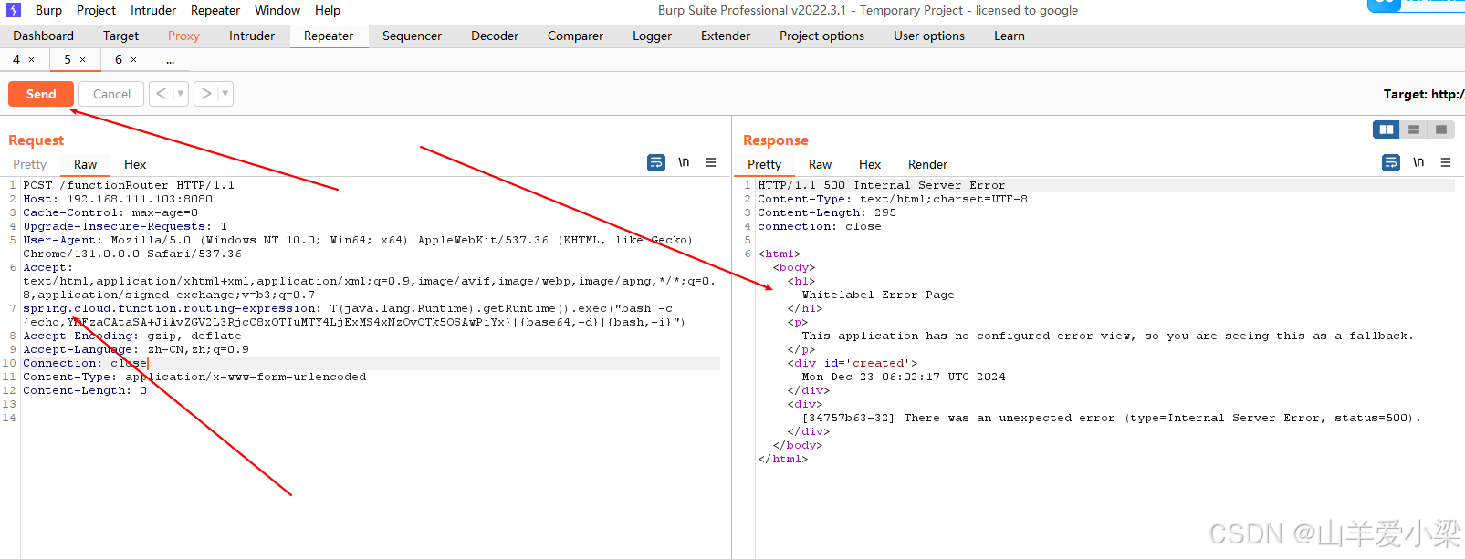This screenshot has height=559, width=1465.
Task: Switch Request view to Pretty
Action: click(29, 164)
